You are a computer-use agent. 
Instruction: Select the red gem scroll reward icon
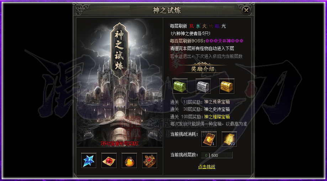point(109,161)
